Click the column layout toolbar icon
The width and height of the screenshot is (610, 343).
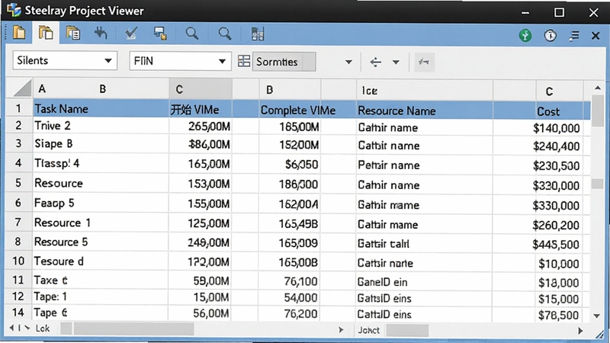pyautogui.click(x=258, y=34)
